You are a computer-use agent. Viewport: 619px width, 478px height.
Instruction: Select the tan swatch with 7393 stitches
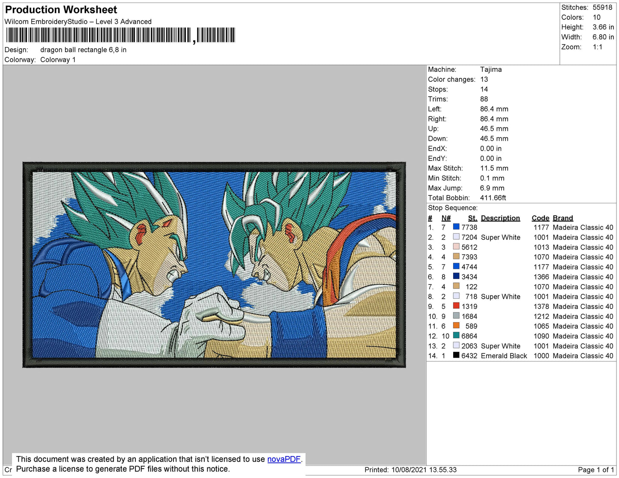click(x=456, y=257)
